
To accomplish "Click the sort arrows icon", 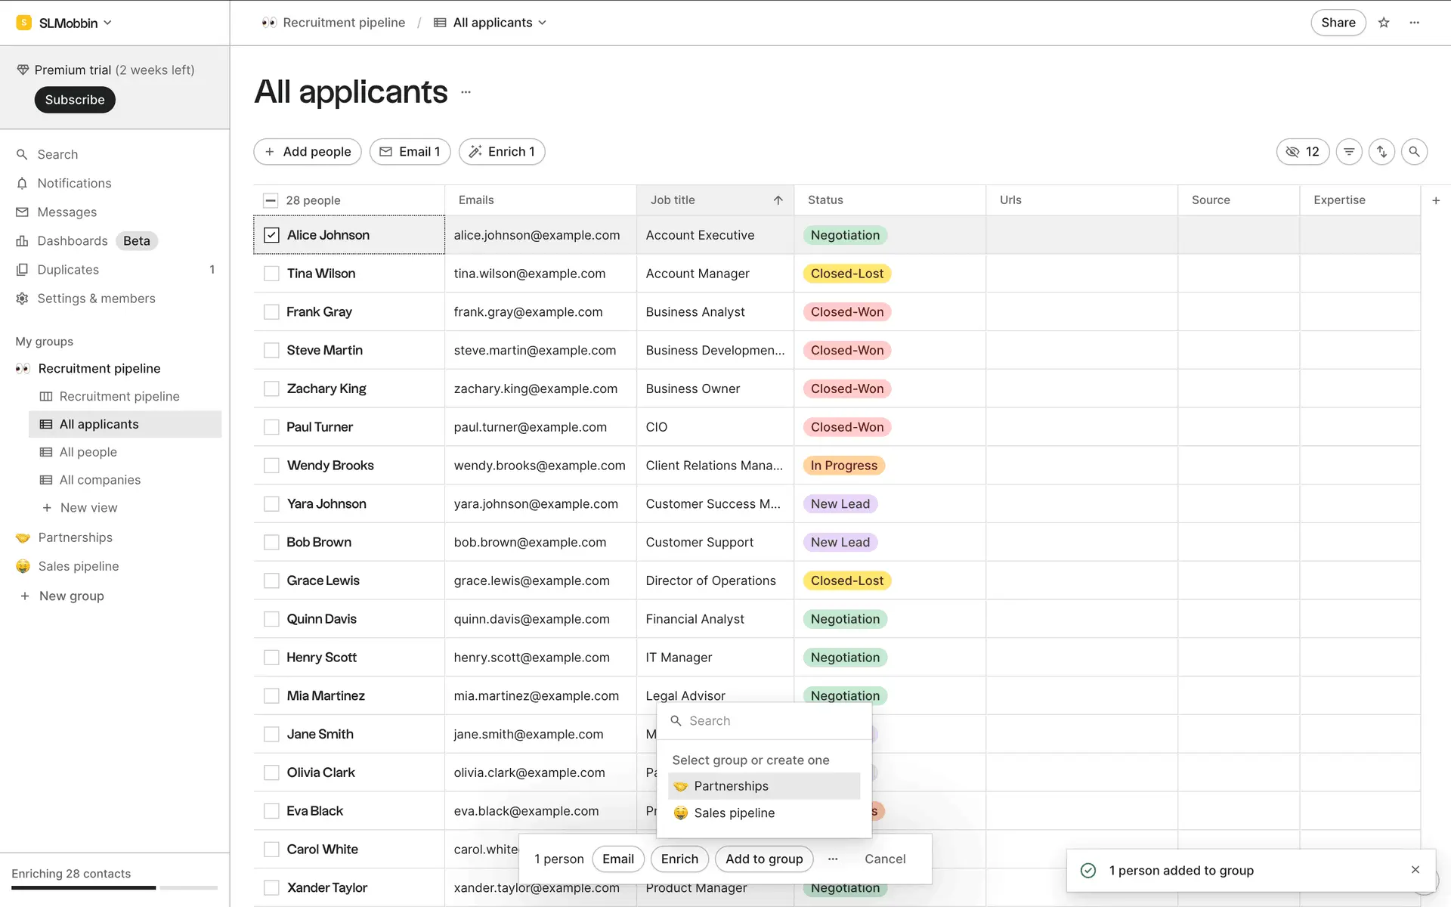I will pyautogui.click(x=1381, y=152).
